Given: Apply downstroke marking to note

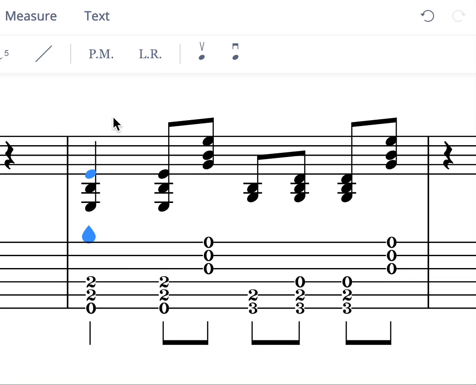Looking at the screenshot, I should point(235,51).
